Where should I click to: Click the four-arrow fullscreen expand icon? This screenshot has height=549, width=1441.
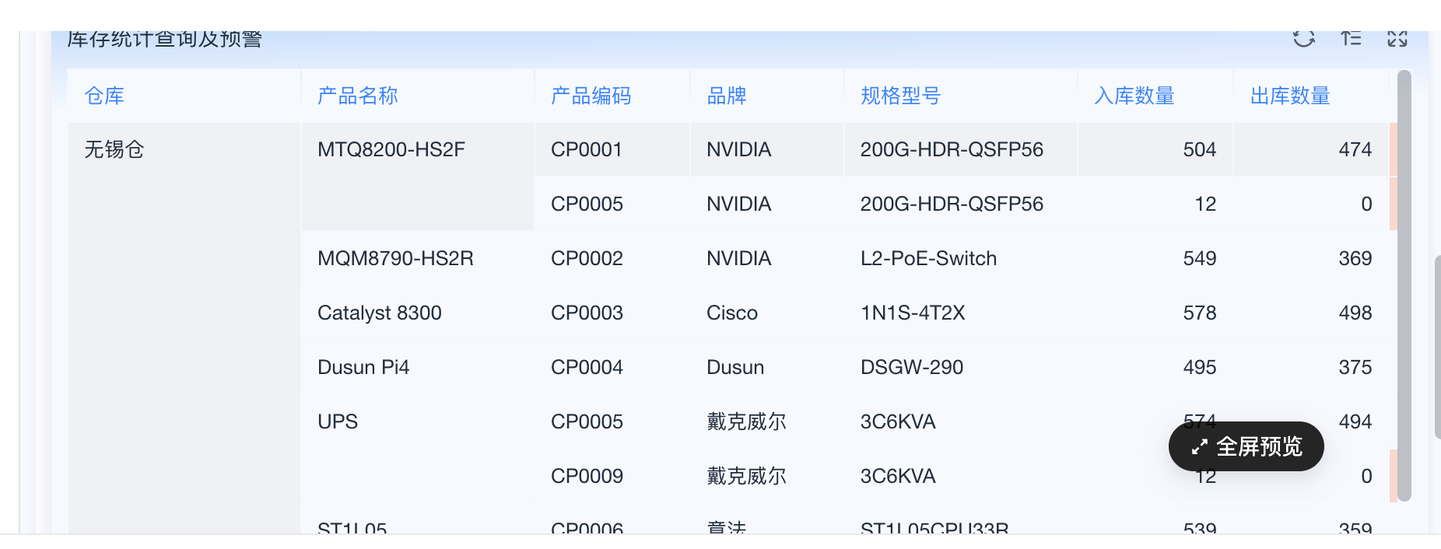1397,38
